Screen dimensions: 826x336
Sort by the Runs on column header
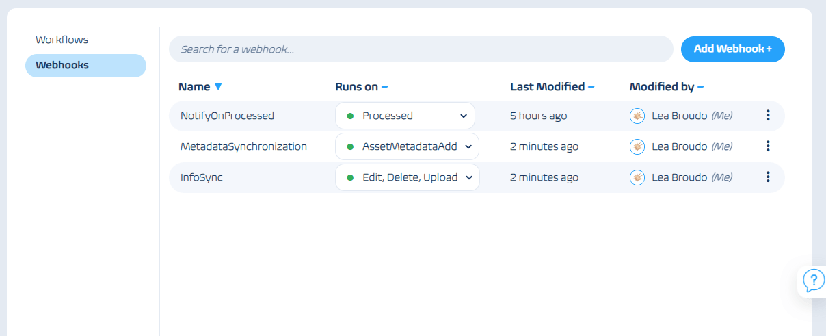click(x=356, y=87)
